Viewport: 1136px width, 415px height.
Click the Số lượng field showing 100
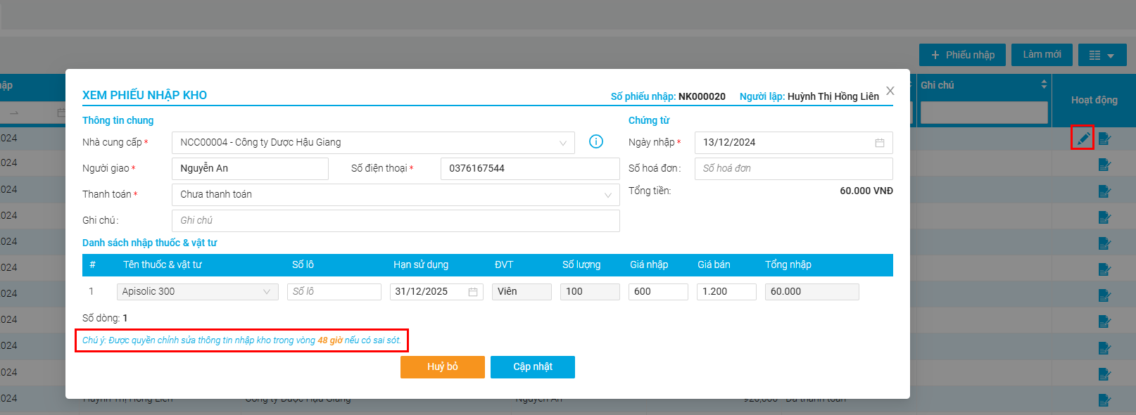coord(590,292)
